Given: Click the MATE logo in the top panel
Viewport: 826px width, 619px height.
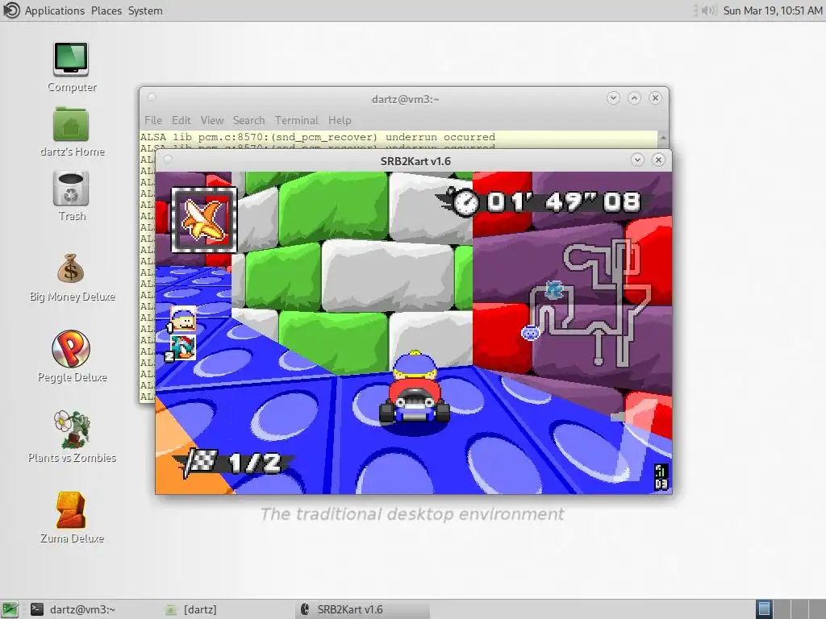Looking at the screenshot, I should 11,10.
